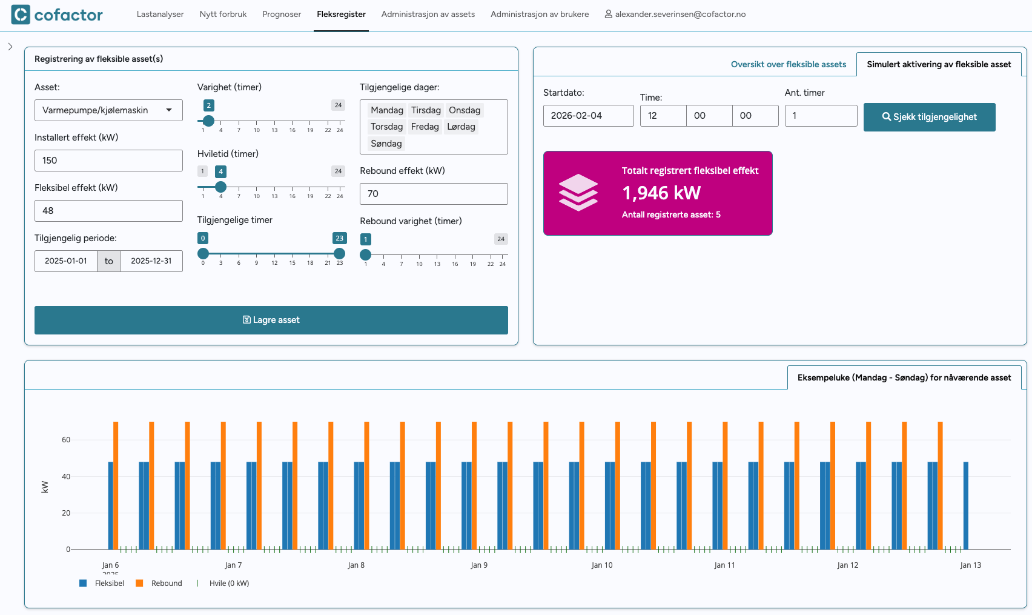Click the orange Rebound legend swatch

[139, 583]
